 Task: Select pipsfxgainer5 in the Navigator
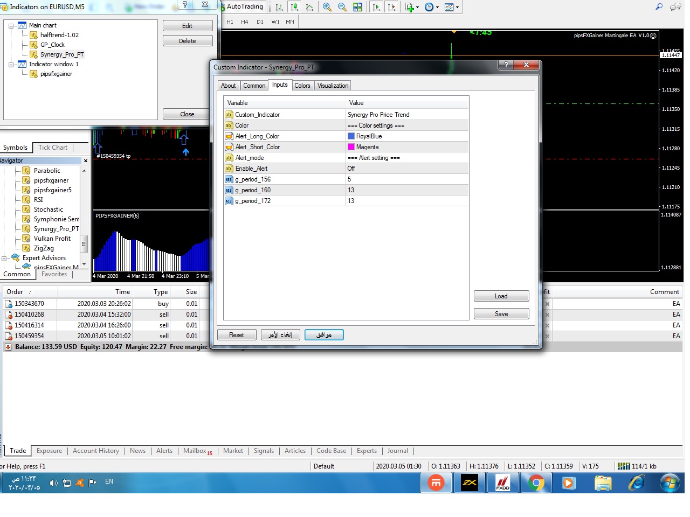[53, 190]
